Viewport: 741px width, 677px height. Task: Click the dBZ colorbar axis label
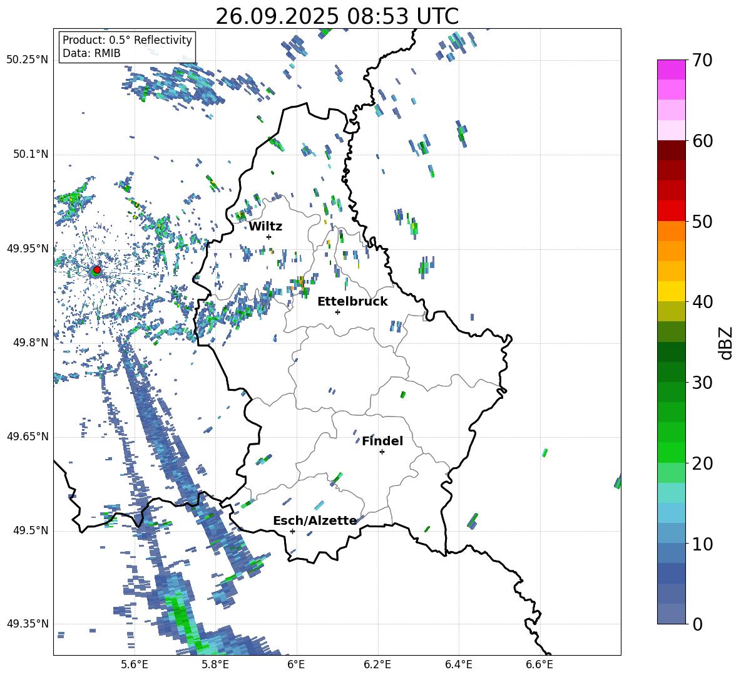click(x=726, y=343)
